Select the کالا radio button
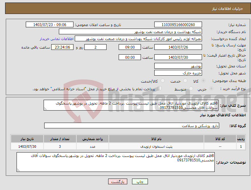251x190 pixels. (203, 81)
